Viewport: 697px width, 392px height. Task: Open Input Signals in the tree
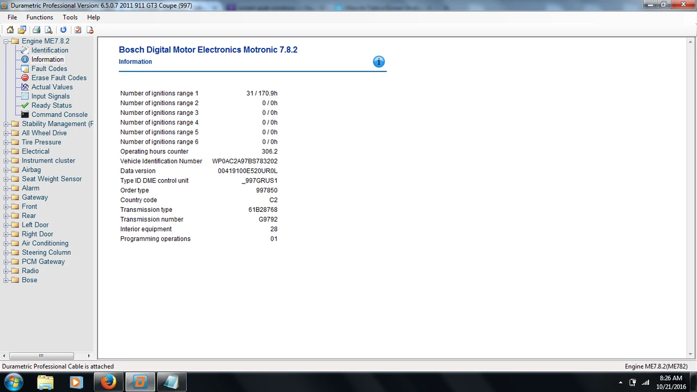50,96
